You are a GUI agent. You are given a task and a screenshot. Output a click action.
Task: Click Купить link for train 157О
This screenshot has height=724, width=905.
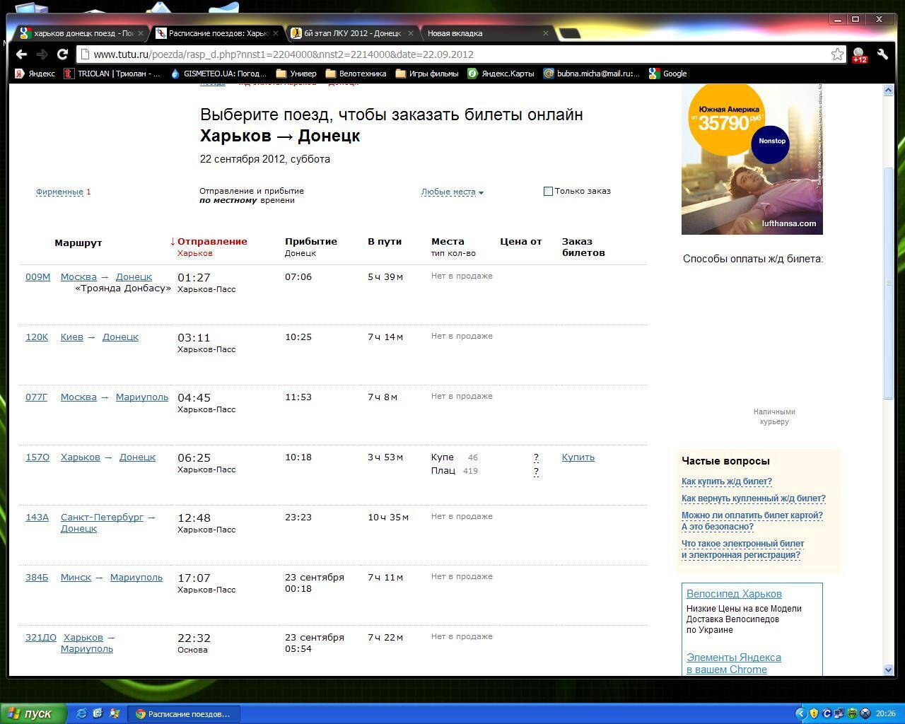(x=578, y=457)
